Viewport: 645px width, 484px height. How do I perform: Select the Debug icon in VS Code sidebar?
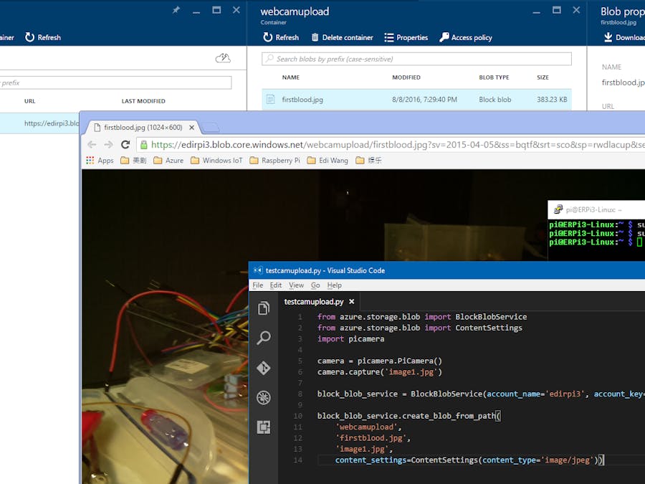click(x=264, y=397)
